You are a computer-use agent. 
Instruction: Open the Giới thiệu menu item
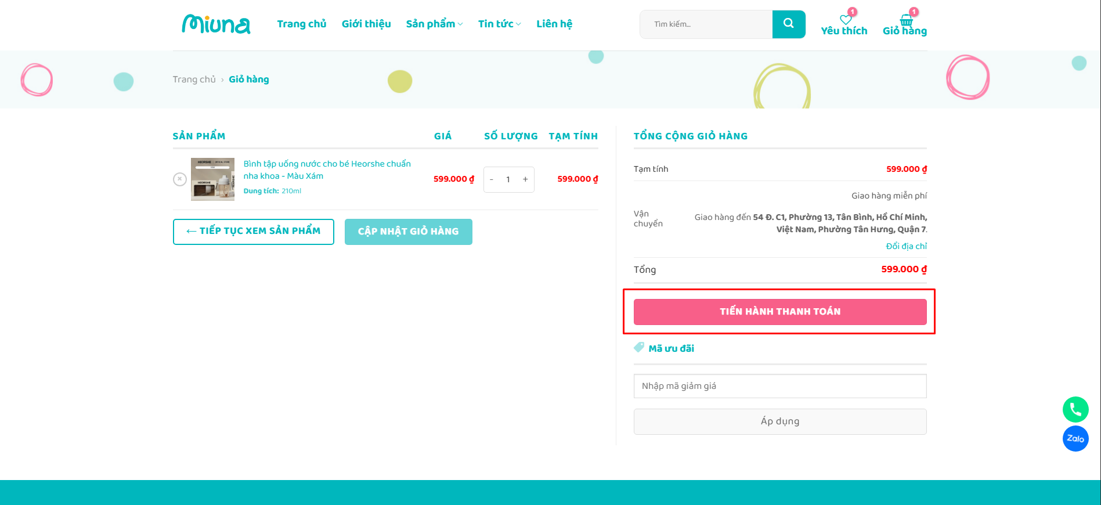click(366, 24)
